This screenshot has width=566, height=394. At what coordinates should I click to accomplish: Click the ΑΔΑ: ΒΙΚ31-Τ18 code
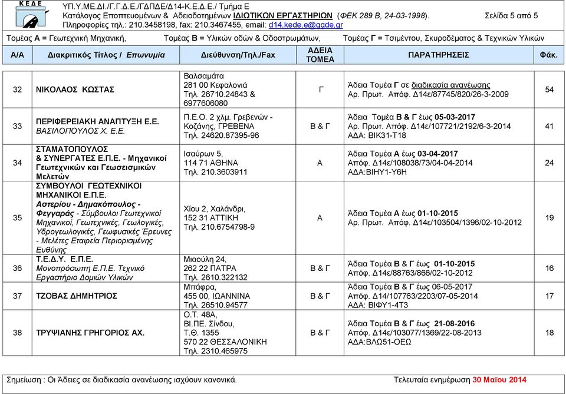click(x=377, y=135)
